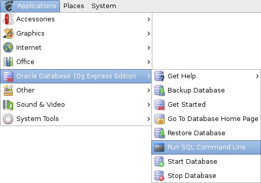The image size is (261, 183).
Task: Click the Get Started XE icon
Action: [x=159, y=105]
